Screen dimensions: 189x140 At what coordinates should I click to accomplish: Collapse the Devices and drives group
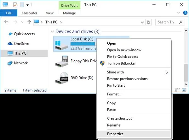[x=52, y=31]
